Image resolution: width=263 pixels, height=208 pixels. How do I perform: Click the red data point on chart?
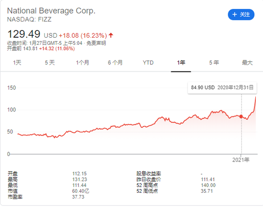[x=241, y=116]
